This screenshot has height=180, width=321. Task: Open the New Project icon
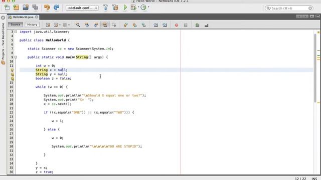point(16,7)
